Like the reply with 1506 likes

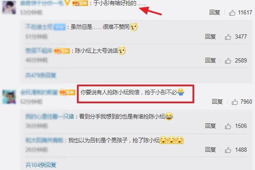228,126
